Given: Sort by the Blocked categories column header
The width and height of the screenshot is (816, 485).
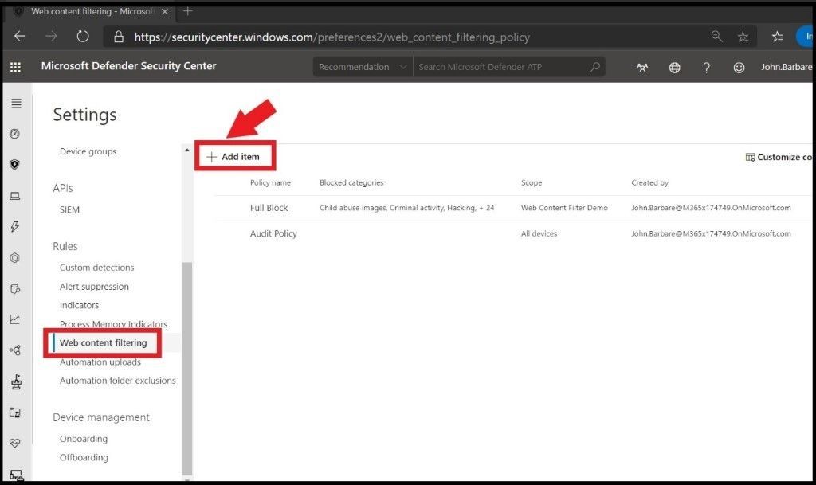Looking at the screenshot, I should 351,182.
